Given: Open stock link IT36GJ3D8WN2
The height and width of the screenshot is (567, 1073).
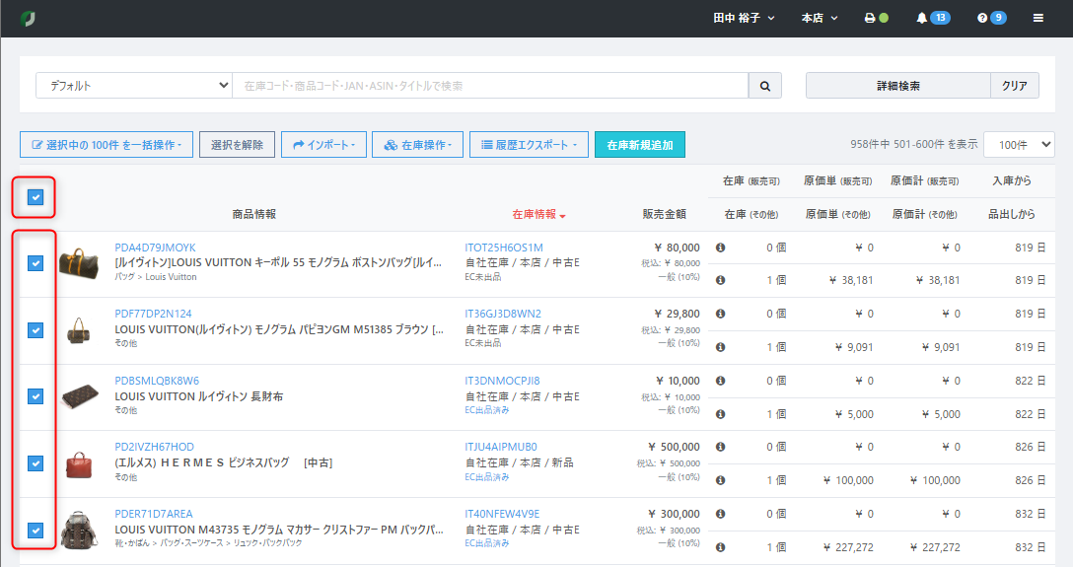Looking at the screenshot, I should coord(503,314).
